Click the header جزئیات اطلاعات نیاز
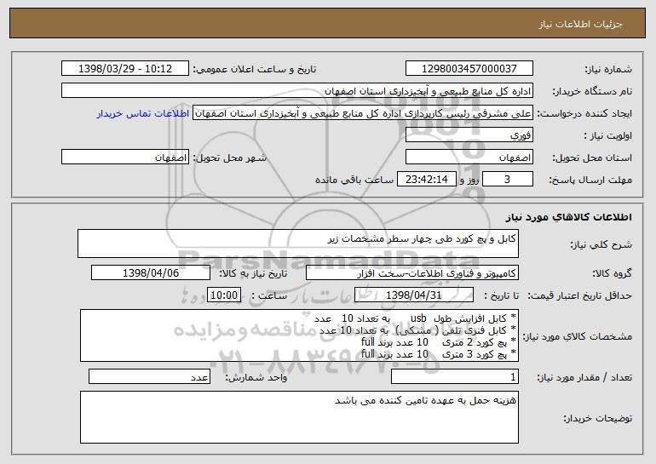The width and height of the screenshot is (656, 464). point(580,24)
